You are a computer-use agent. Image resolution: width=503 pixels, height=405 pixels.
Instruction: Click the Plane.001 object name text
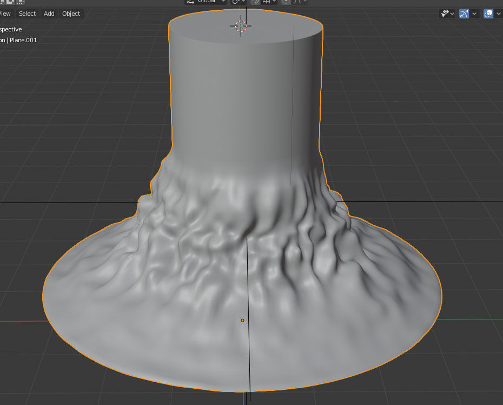click(23, 40)
